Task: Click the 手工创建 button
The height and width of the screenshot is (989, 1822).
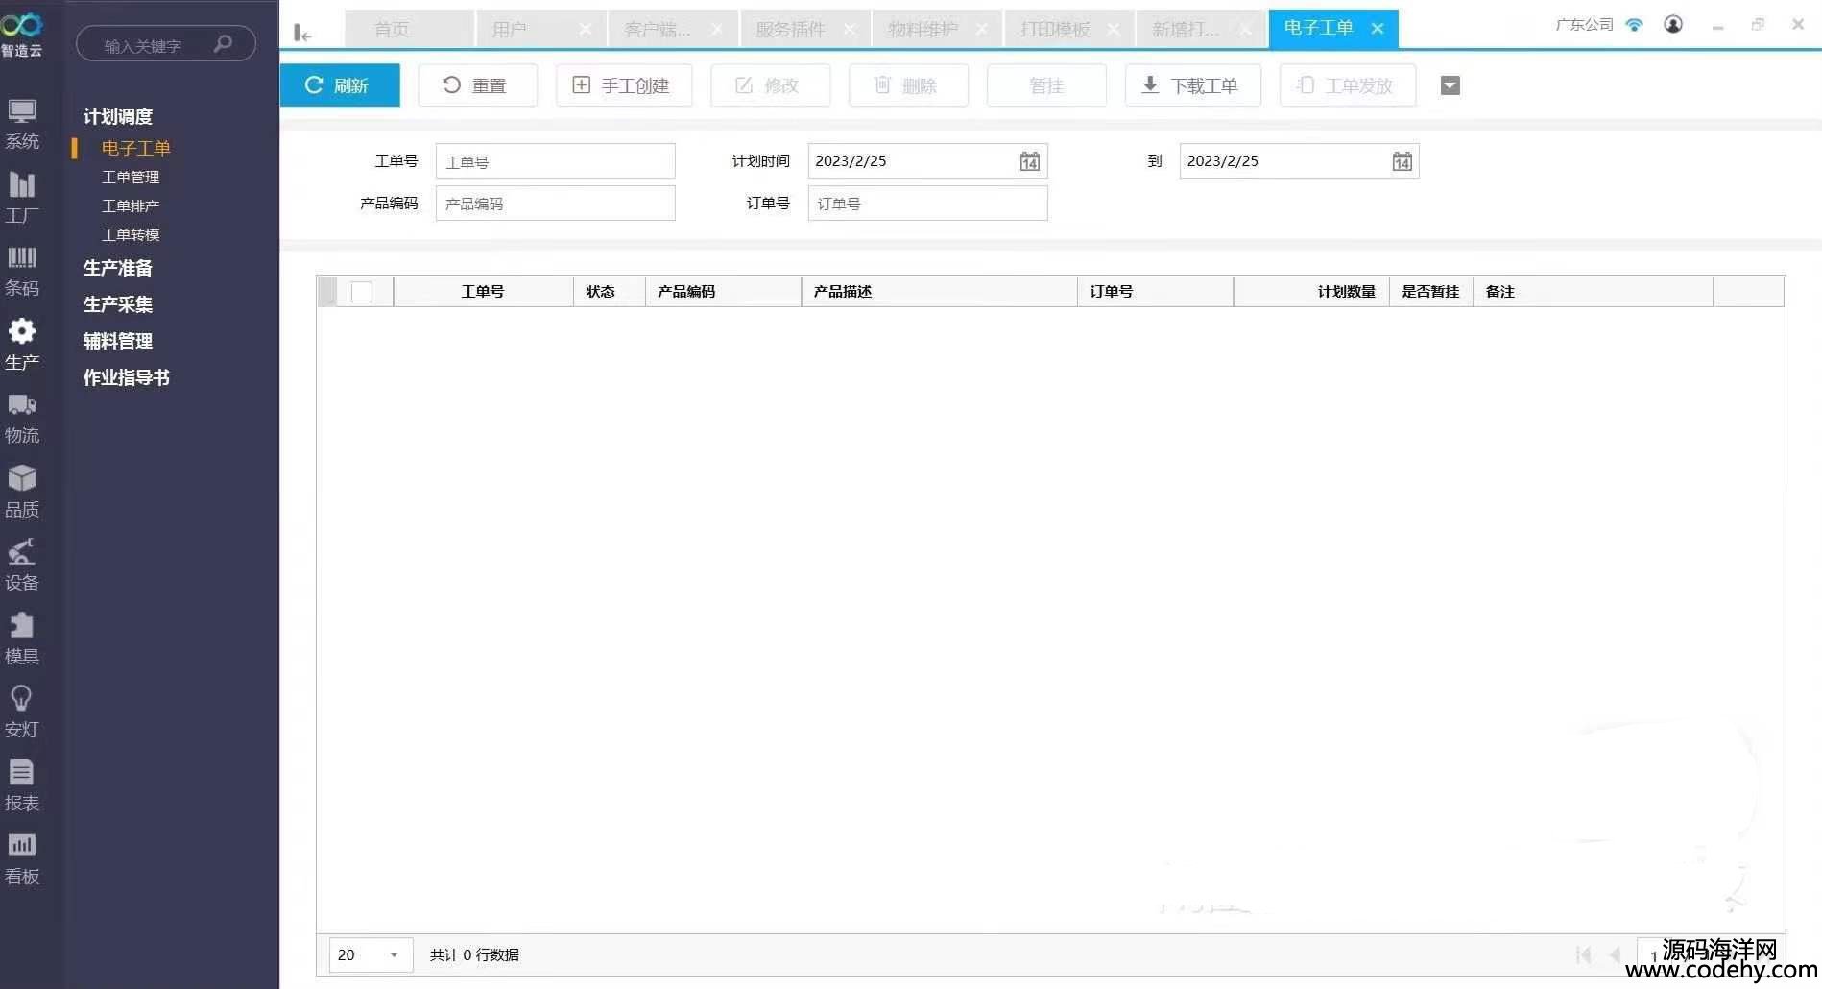Action: [x=623, y=86]
